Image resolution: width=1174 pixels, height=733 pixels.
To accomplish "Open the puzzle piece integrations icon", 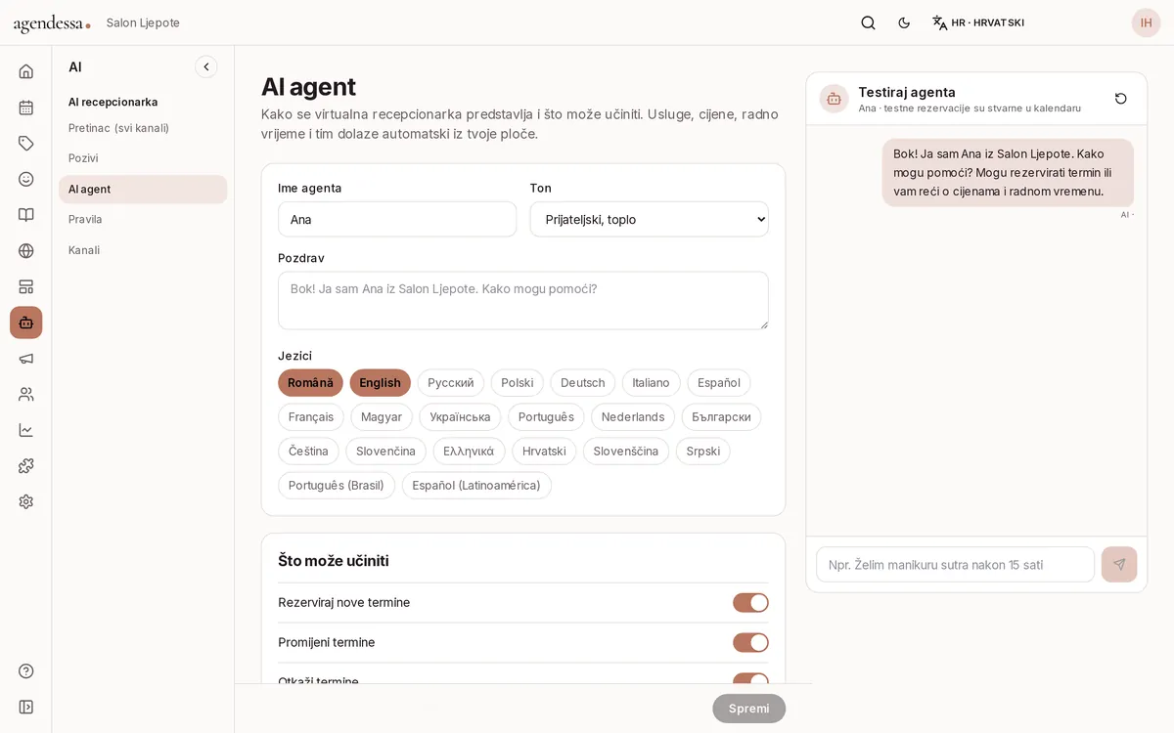I will click(x=26, y=466).
